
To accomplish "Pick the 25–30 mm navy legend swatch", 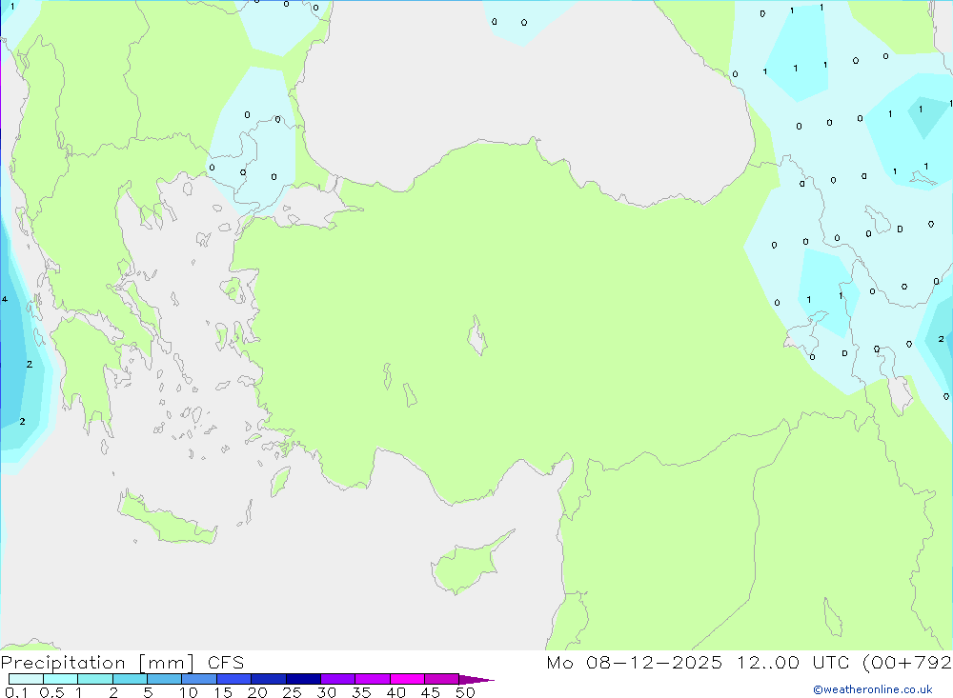I will [303, 679].
